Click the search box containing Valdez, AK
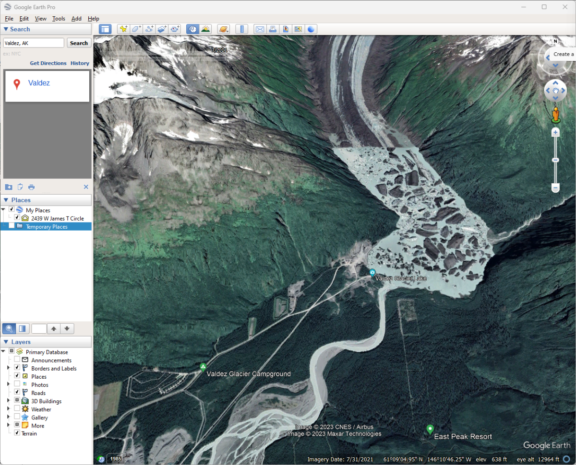 [34, 43]
